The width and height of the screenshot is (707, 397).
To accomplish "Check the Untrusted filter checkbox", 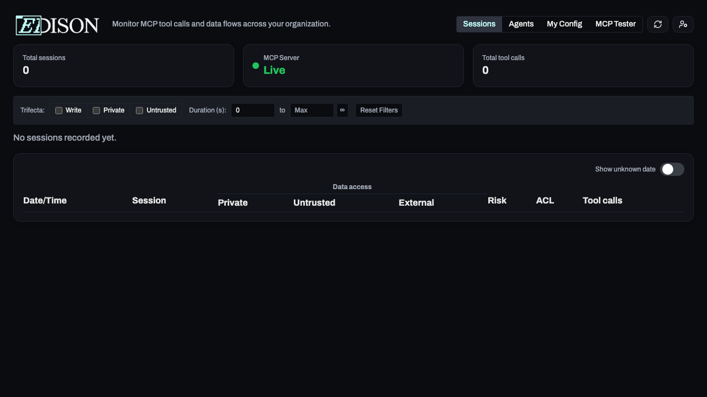I will [139, 110].
